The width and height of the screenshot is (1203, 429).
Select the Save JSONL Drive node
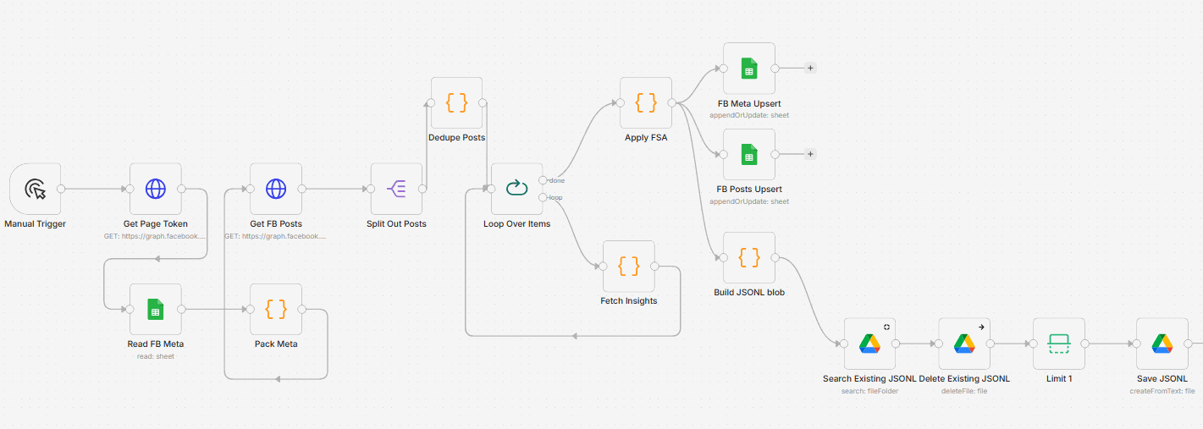1162,344
